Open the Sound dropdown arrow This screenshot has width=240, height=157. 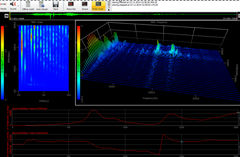18,6
